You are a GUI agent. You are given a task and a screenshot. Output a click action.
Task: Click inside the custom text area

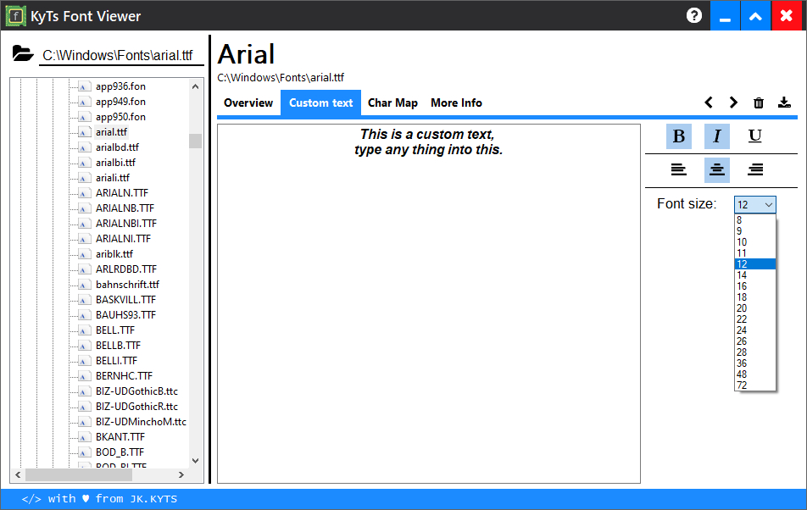pos(429,303)
